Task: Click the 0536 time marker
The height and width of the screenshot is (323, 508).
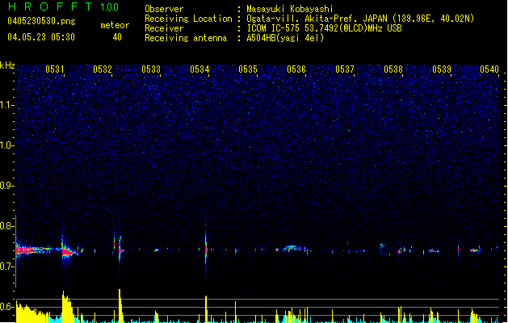Action: point(296,69)
